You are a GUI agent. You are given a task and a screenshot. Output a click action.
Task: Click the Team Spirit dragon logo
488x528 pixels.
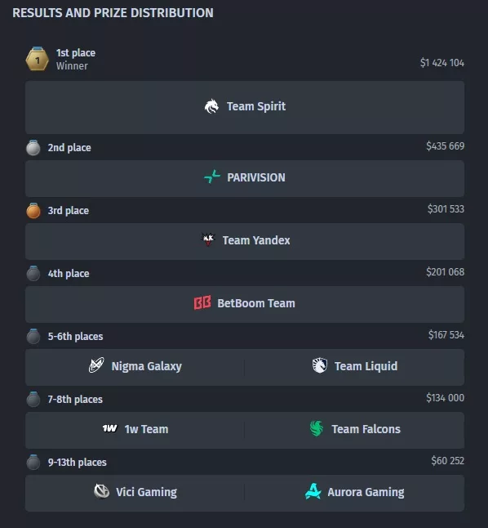point(211,106)
